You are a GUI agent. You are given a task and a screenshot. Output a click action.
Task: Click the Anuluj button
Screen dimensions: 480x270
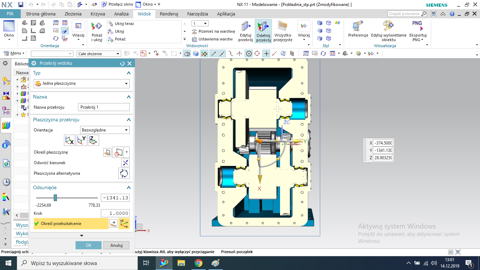click(116, 245)
